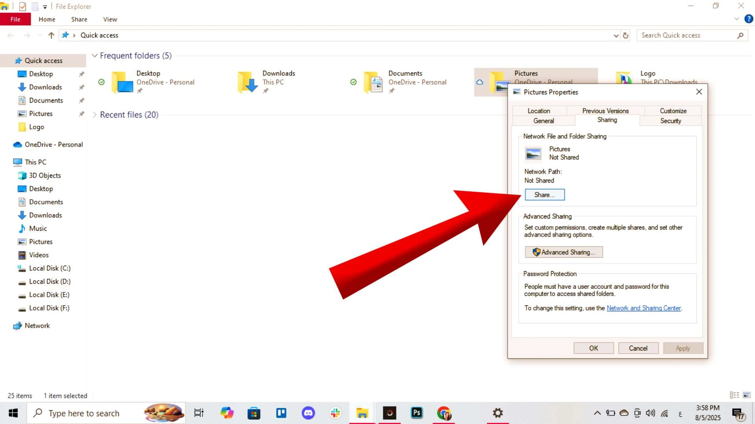
Task: Open Photoshop from the taskbar
Action: point(417,413)
